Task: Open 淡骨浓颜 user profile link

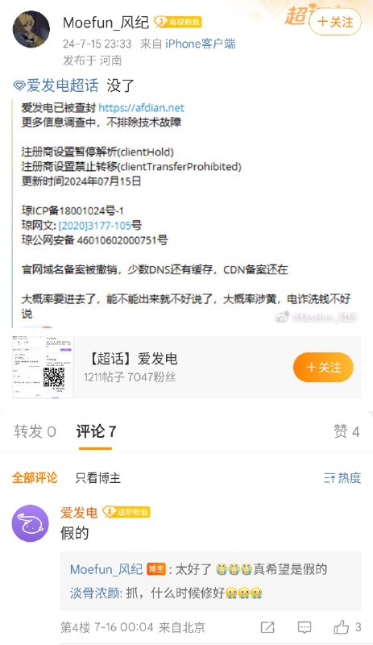Action: pyautogui.click(x=94, y=593)
